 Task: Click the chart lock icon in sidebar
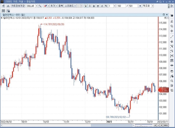172,76
